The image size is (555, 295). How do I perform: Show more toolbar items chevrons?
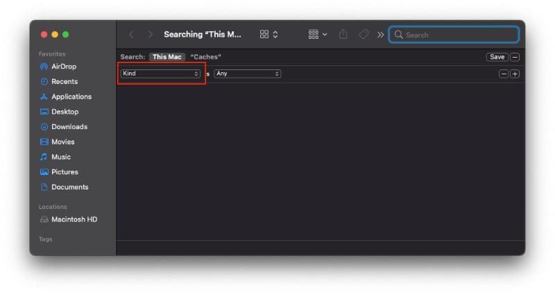click(x=380, y=35)
